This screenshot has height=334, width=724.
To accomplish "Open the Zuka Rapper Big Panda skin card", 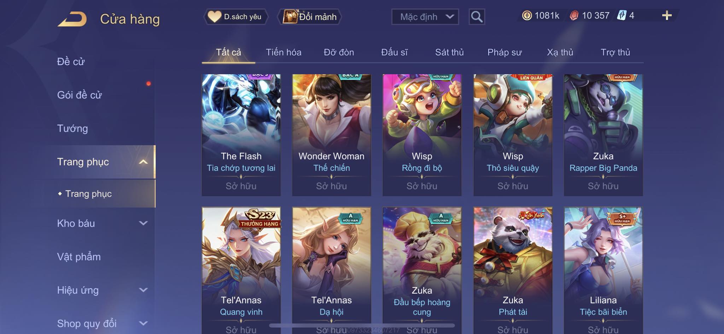I will click(x=603, y=135).
